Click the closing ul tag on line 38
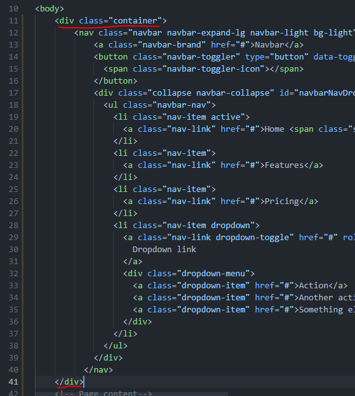 click(116, 346)
